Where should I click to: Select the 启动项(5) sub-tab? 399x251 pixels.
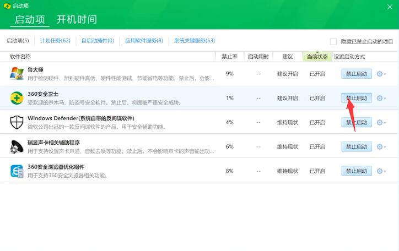pos(18,41)
